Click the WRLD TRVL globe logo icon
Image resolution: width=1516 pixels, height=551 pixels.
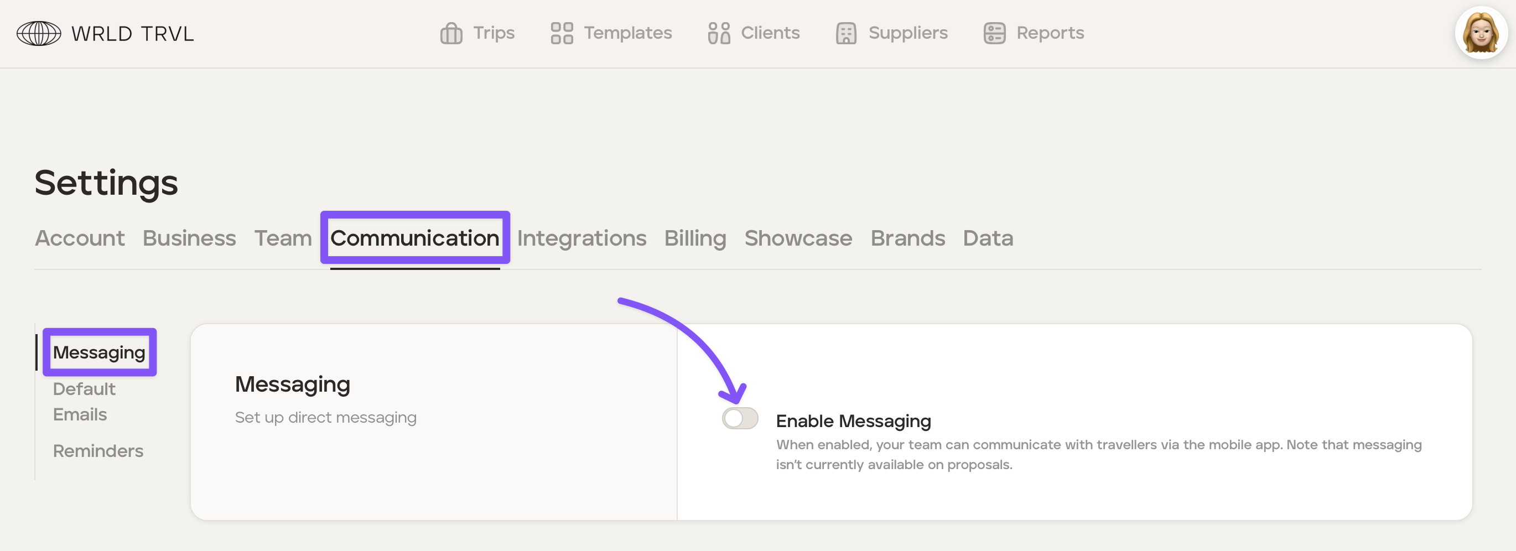(x=38, y=34)
